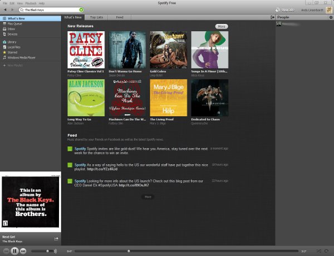
Task: Open Inbox in the sidebar
Action: tap(11, 28)
